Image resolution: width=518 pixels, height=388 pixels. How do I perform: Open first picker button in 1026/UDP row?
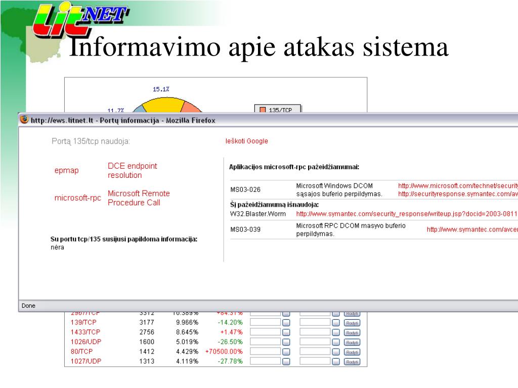286,342
